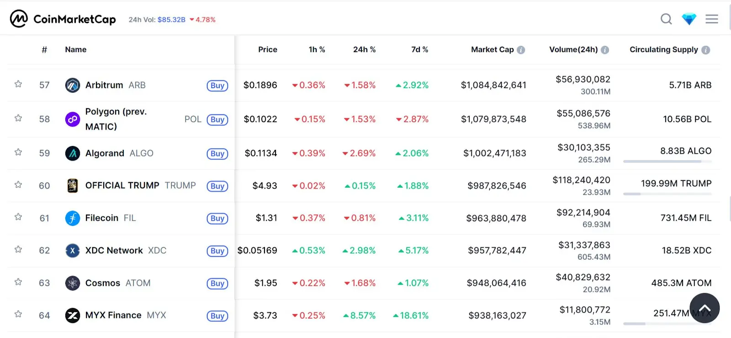
Task: Click the Filecoin coin icon
Action: click(x=72, y=218)
